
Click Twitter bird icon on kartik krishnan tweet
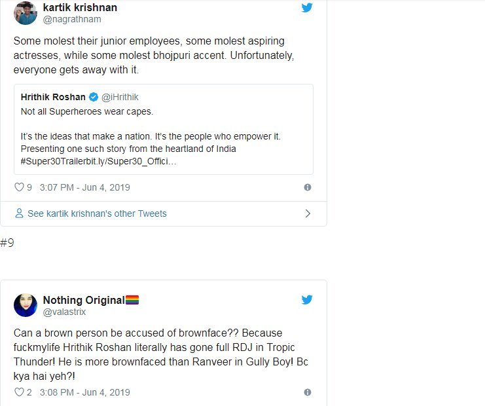click(x=307, y=8)
